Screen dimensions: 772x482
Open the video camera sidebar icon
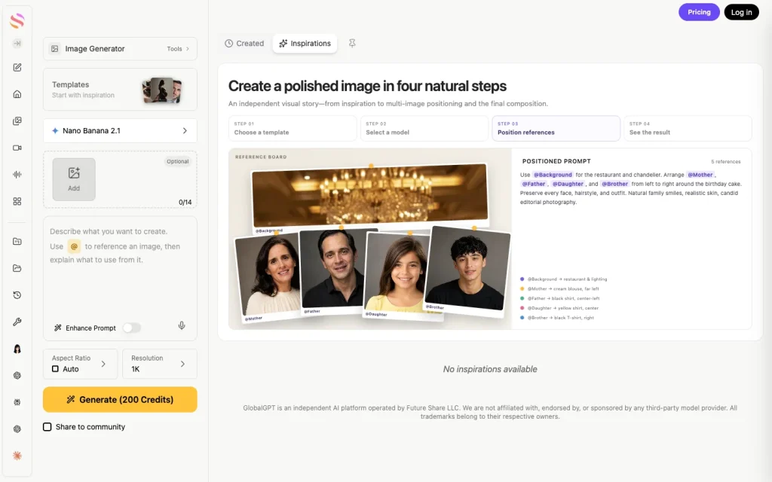17,148
